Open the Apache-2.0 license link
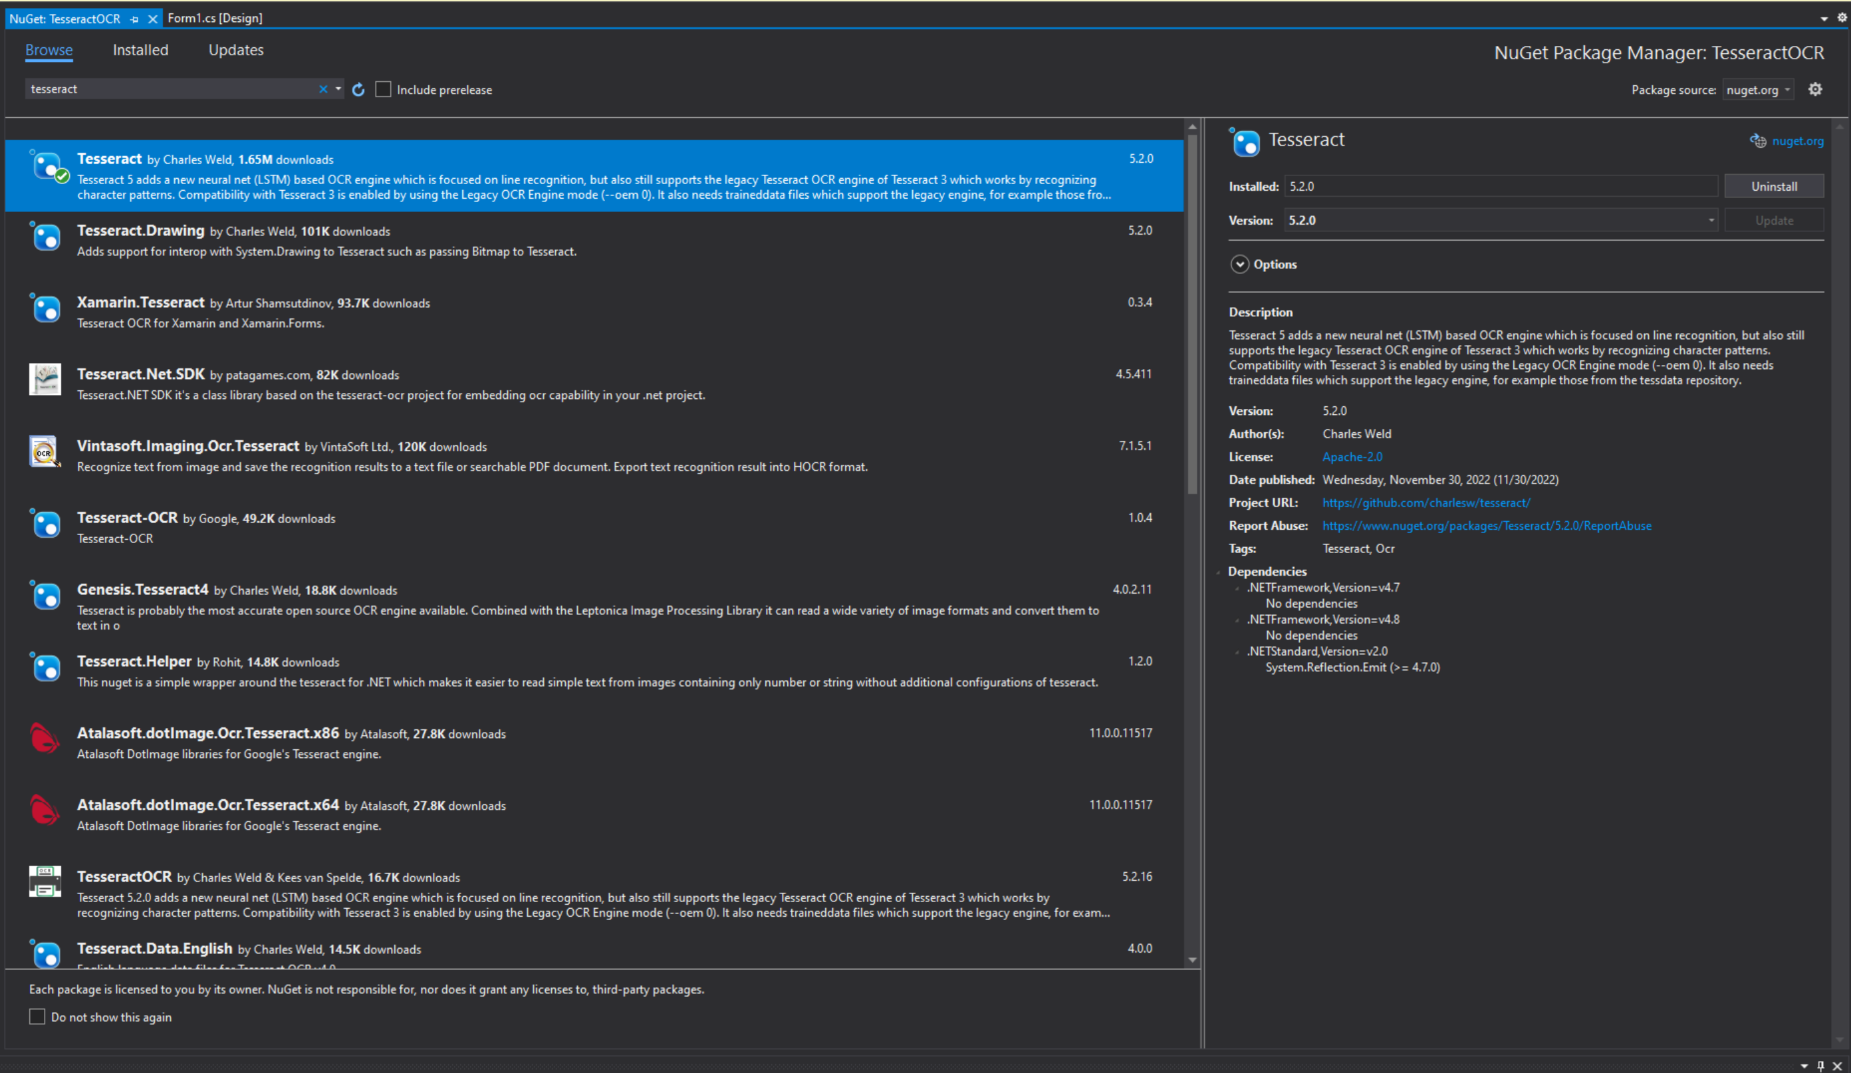Image resolution: width=1851 pixels, height=1073 pixels. pyautogui.click(x=1352, y=457)
